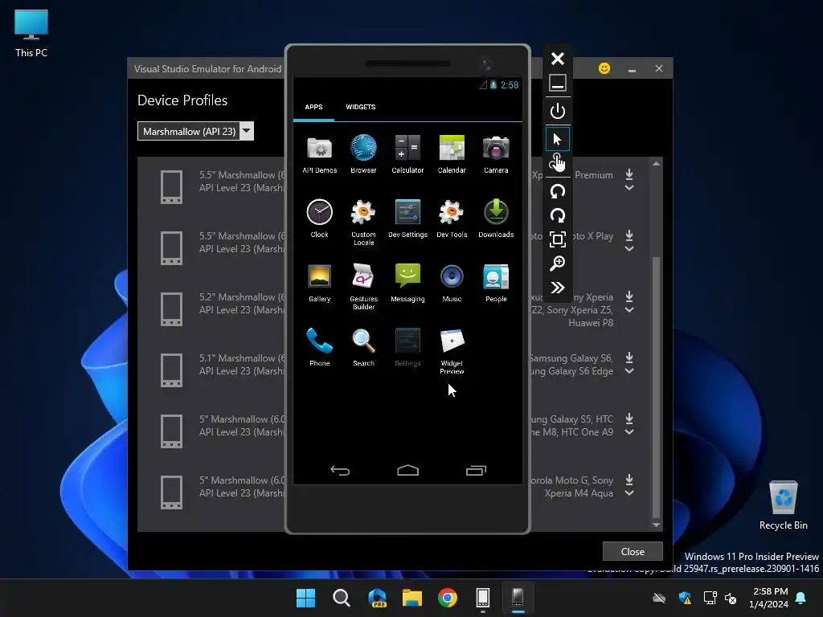Click the scrollbar down arrow
Image resolution: width=823 pixels, height=617 pixels.
(656, 525)
